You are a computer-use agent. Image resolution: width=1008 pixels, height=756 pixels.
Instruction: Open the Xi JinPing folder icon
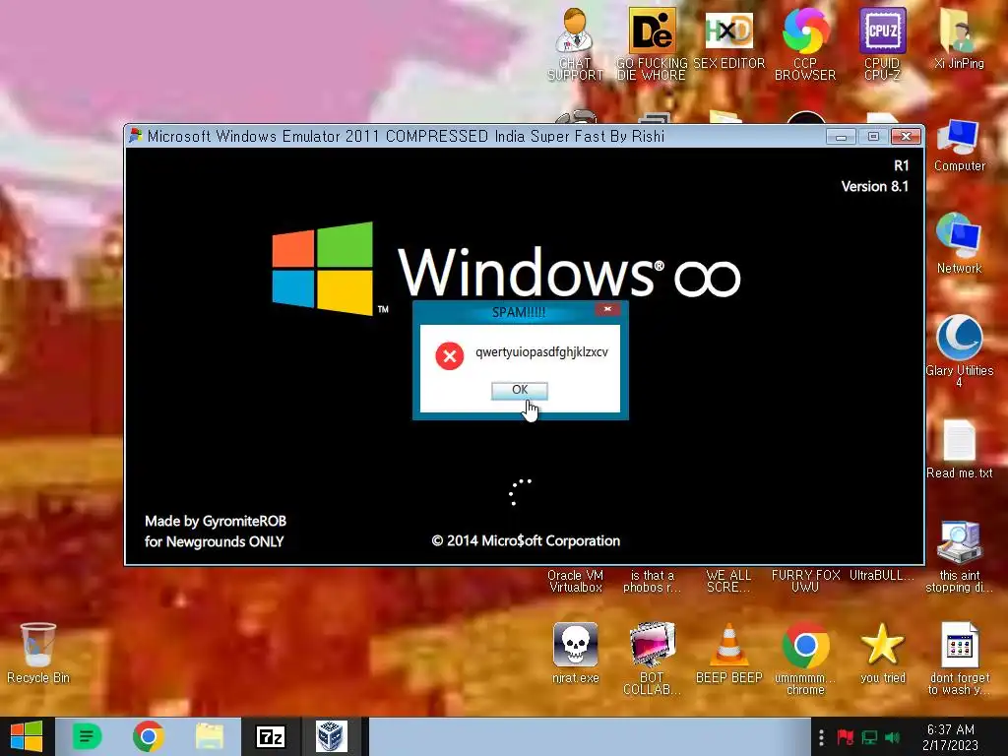click(x=959, y=38)
